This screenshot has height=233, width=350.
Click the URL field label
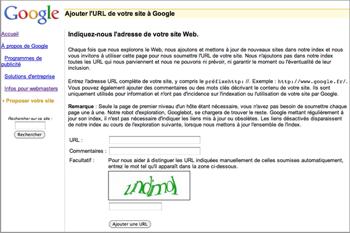pyautogui.click(x=76, y=140)
